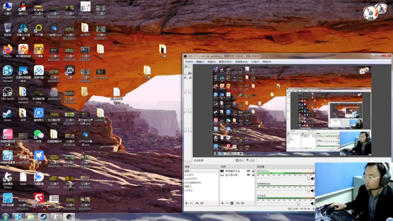The image size is (393, 221).
Task: Mute the 台式音响 mixer channel
Action: point(312,203)
